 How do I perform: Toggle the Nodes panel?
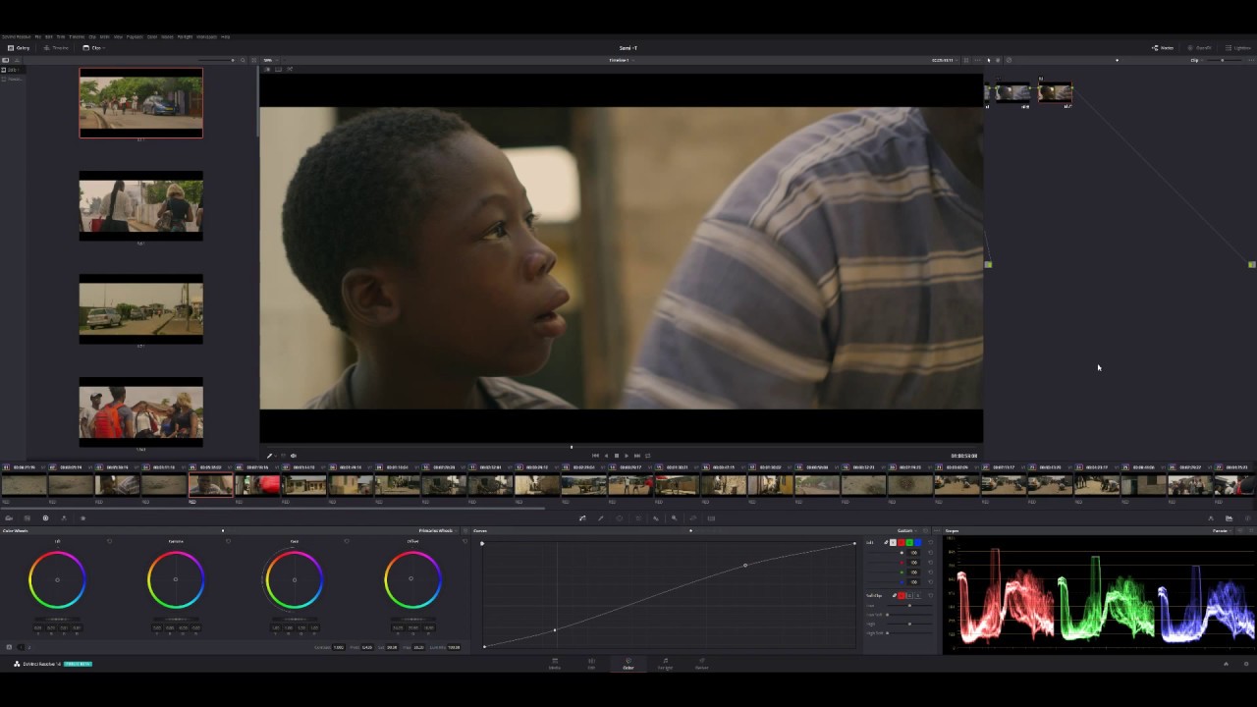pyautogui.click(x=1164, y=47)
